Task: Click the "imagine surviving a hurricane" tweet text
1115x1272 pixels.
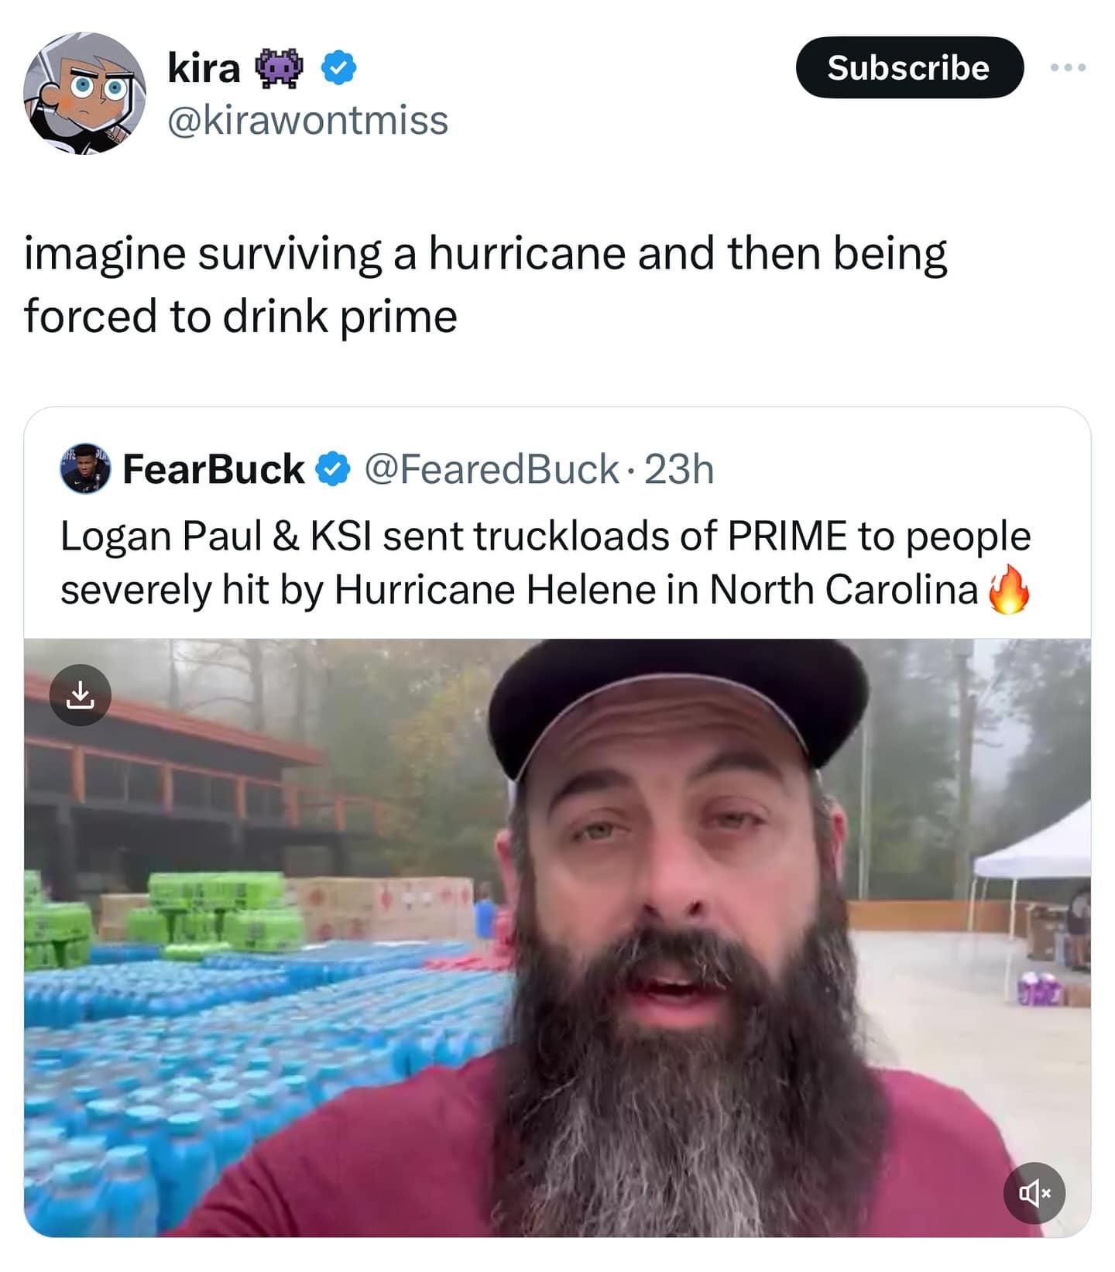Action: tap(485, 254)
